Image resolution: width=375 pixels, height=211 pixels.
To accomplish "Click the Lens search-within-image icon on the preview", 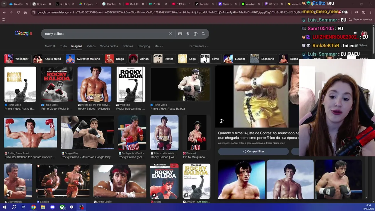I will [x=221, y=121].
